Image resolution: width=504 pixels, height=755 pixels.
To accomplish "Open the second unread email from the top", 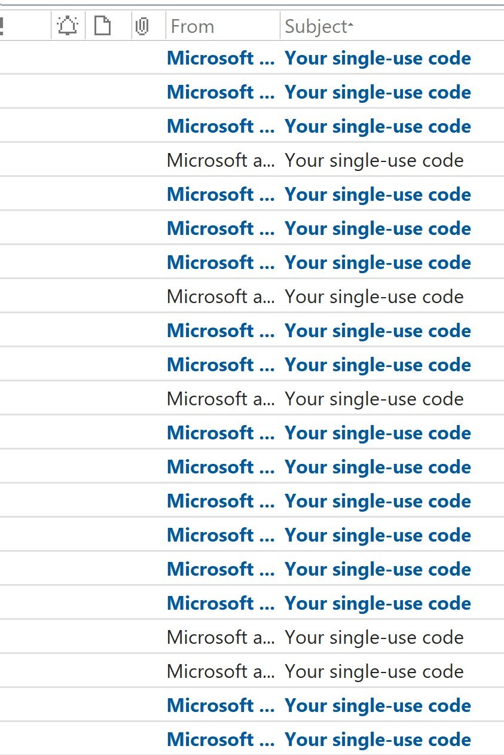I will (252, 92).
